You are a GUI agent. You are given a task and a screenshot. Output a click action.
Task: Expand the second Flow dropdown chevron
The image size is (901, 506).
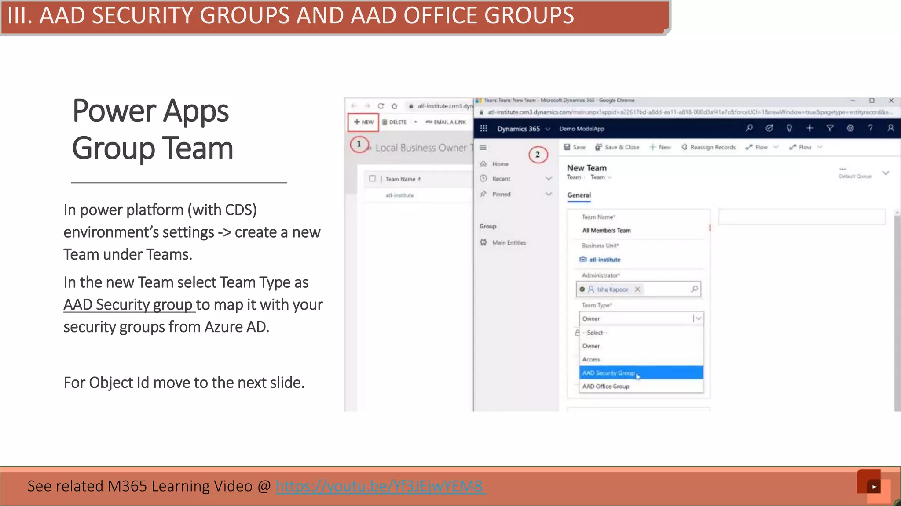(x=820, y=147)
